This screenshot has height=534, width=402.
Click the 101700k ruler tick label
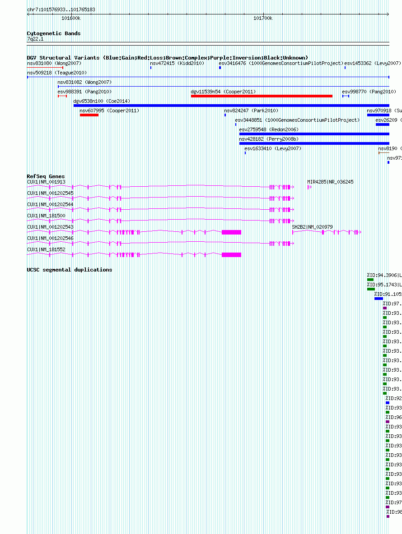[x=263, y=18]
